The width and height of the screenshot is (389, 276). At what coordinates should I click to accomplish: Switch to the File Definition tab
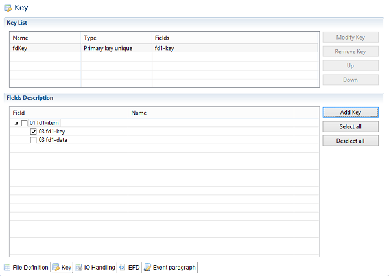point(30,267)
